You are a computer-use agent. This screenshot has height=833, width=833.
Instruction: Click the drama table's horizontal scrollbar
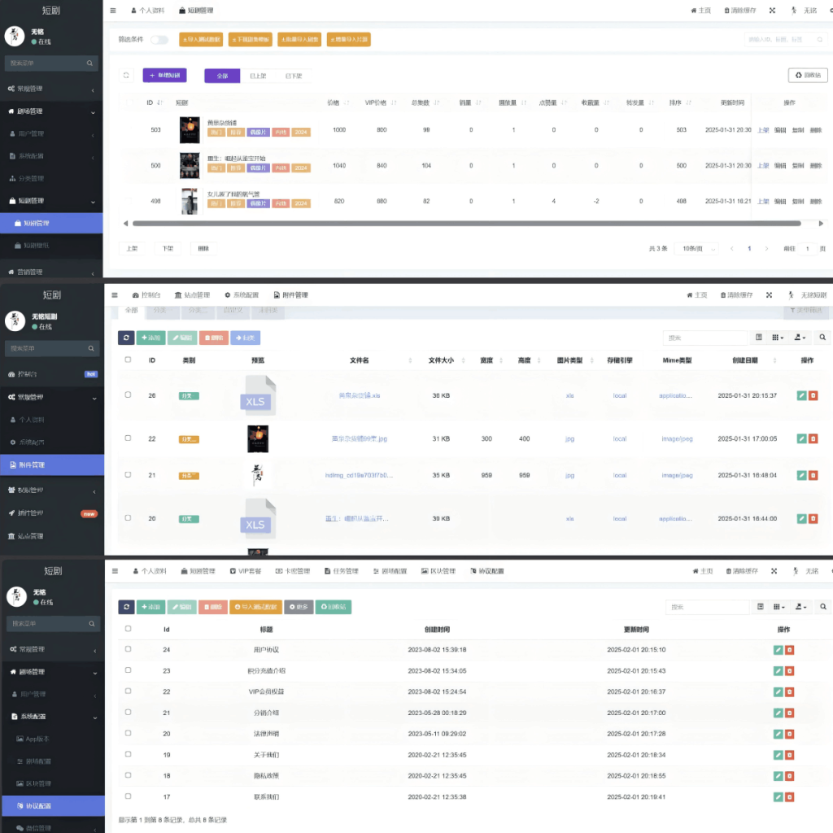464,223
